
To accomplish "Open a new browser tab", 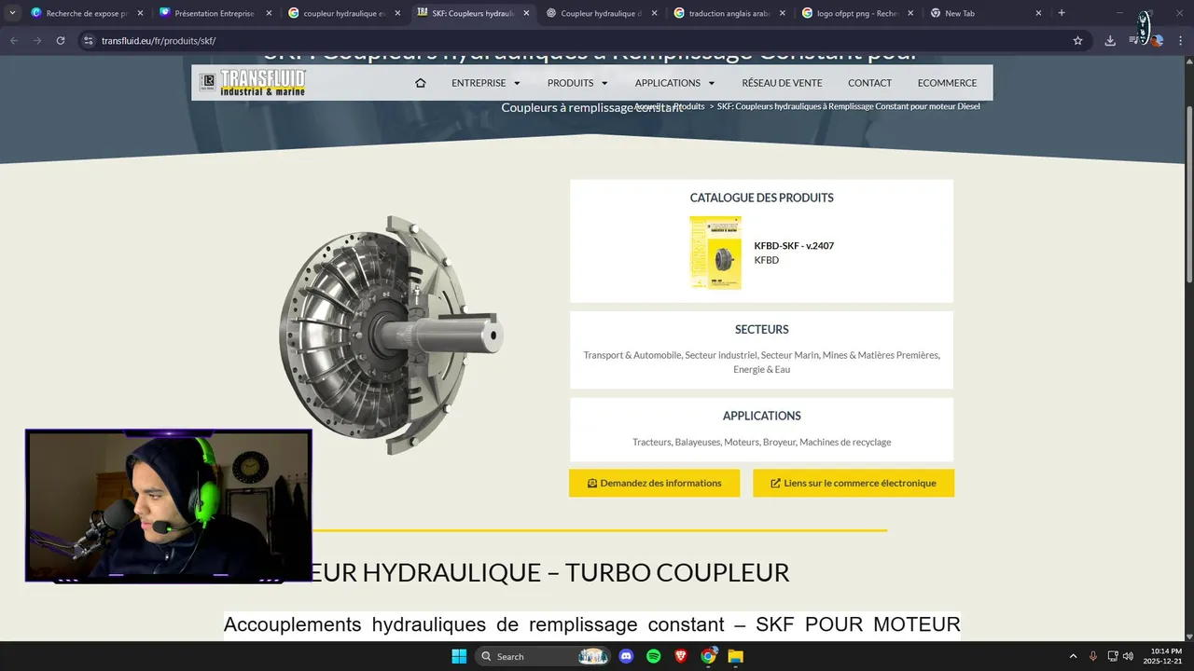I will (x=1062, y=13).
